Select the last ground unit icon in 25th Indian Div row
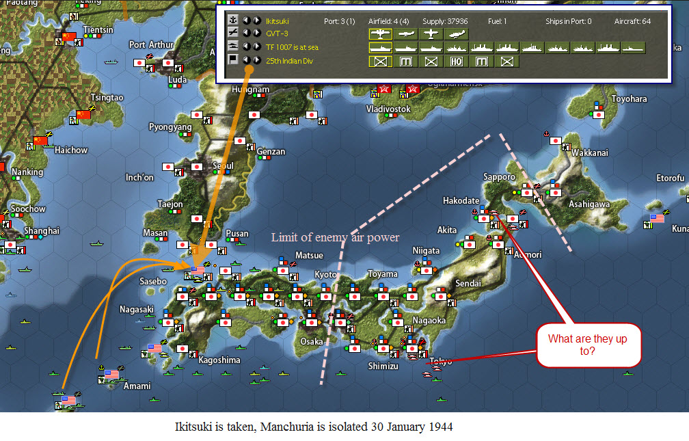689x441 pixels. (506, 62)
